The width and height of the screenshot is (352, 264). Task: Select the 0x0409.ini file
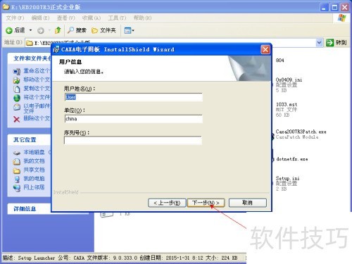(289, 80)
